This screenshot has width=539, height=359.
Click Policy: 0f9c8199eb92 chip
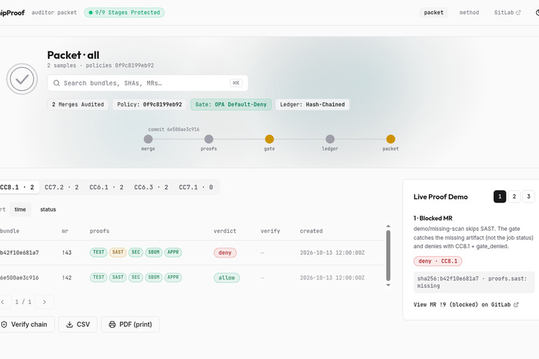click(150, 104)
